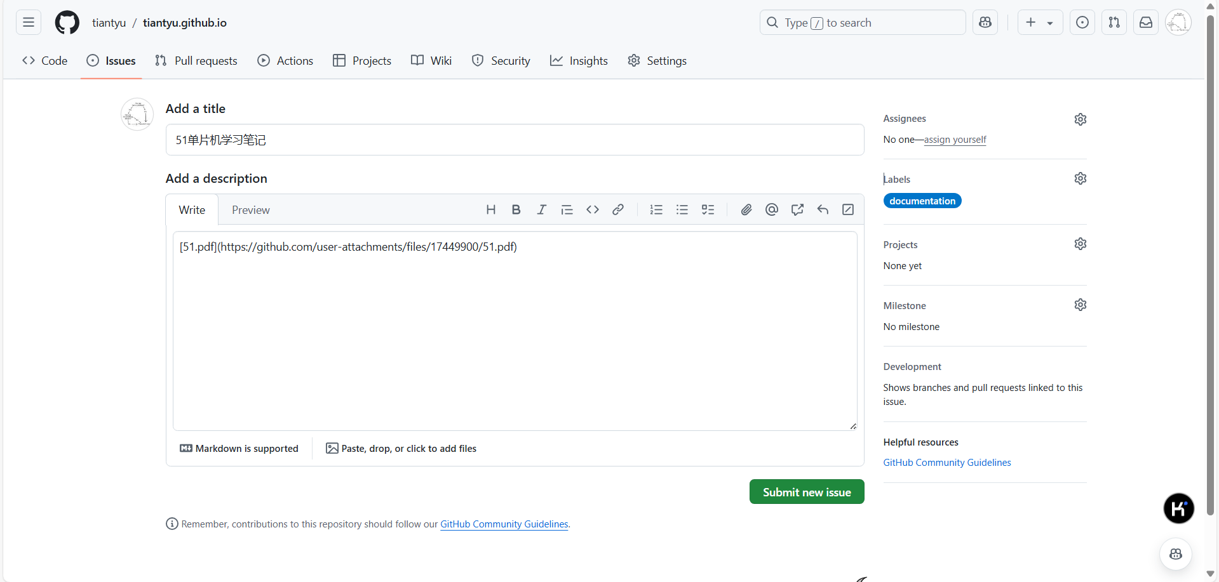This screenshot has width=1219, height=582.
Task: Mention a user with the @ icon
Action: point(772,209)
